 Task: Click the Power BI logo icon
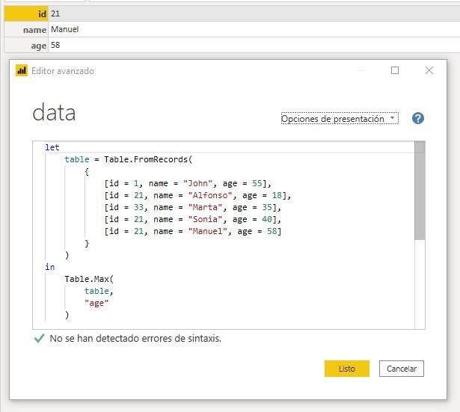click(22, 71)
